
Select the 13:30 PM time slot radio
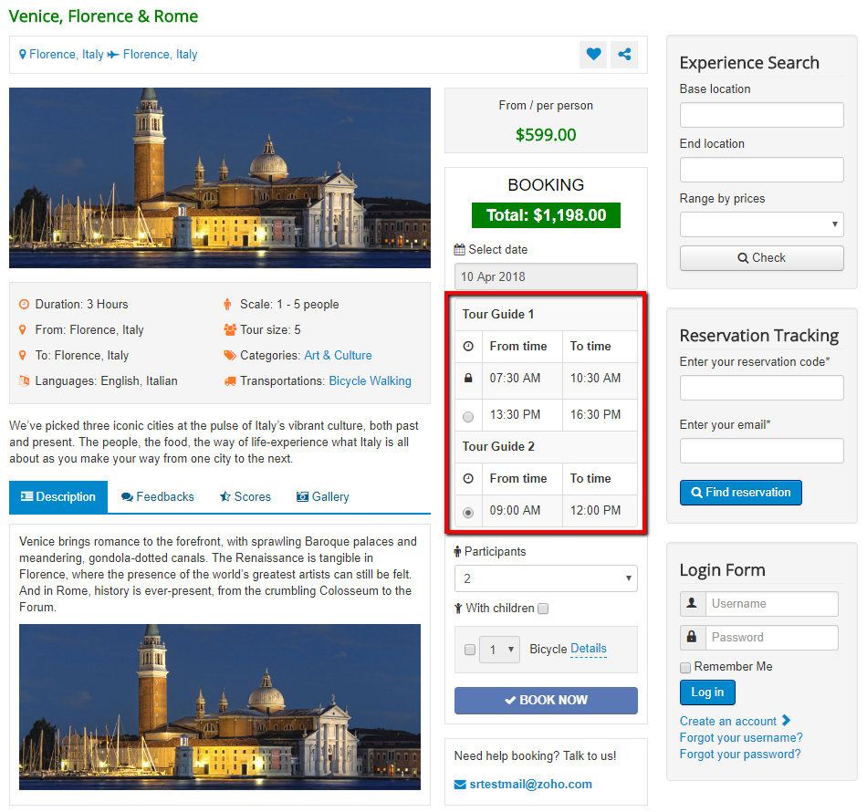pyautogui.click(x=468, y=417)
